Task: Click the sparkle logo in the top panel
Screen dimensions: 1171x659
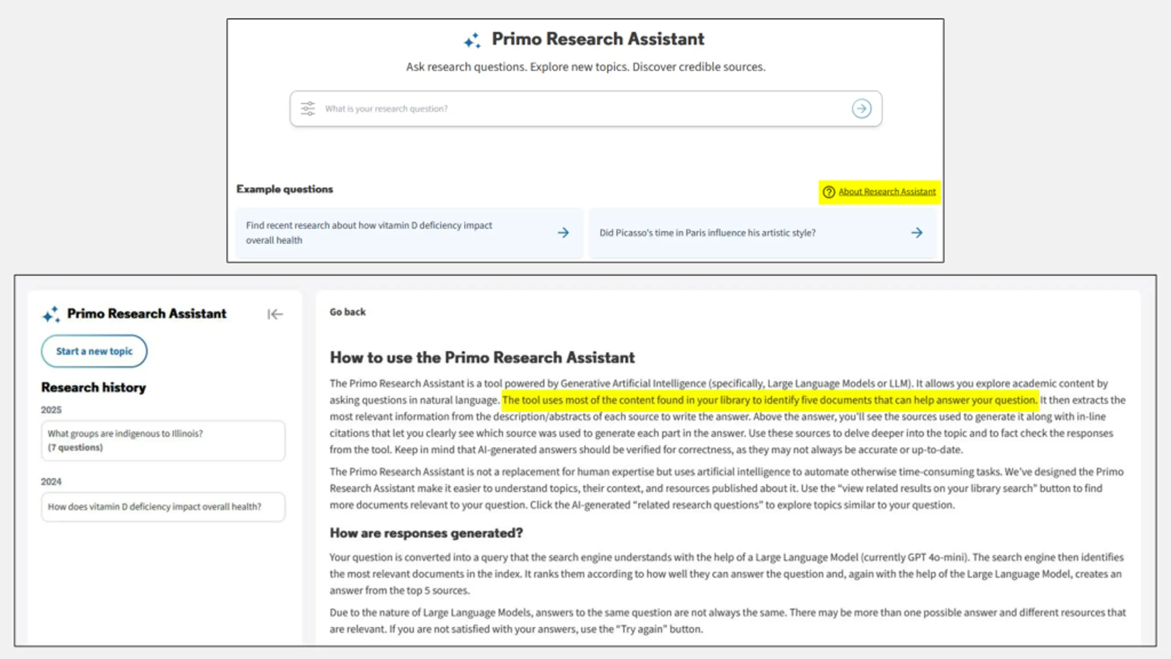Action: tap(472, 40)
